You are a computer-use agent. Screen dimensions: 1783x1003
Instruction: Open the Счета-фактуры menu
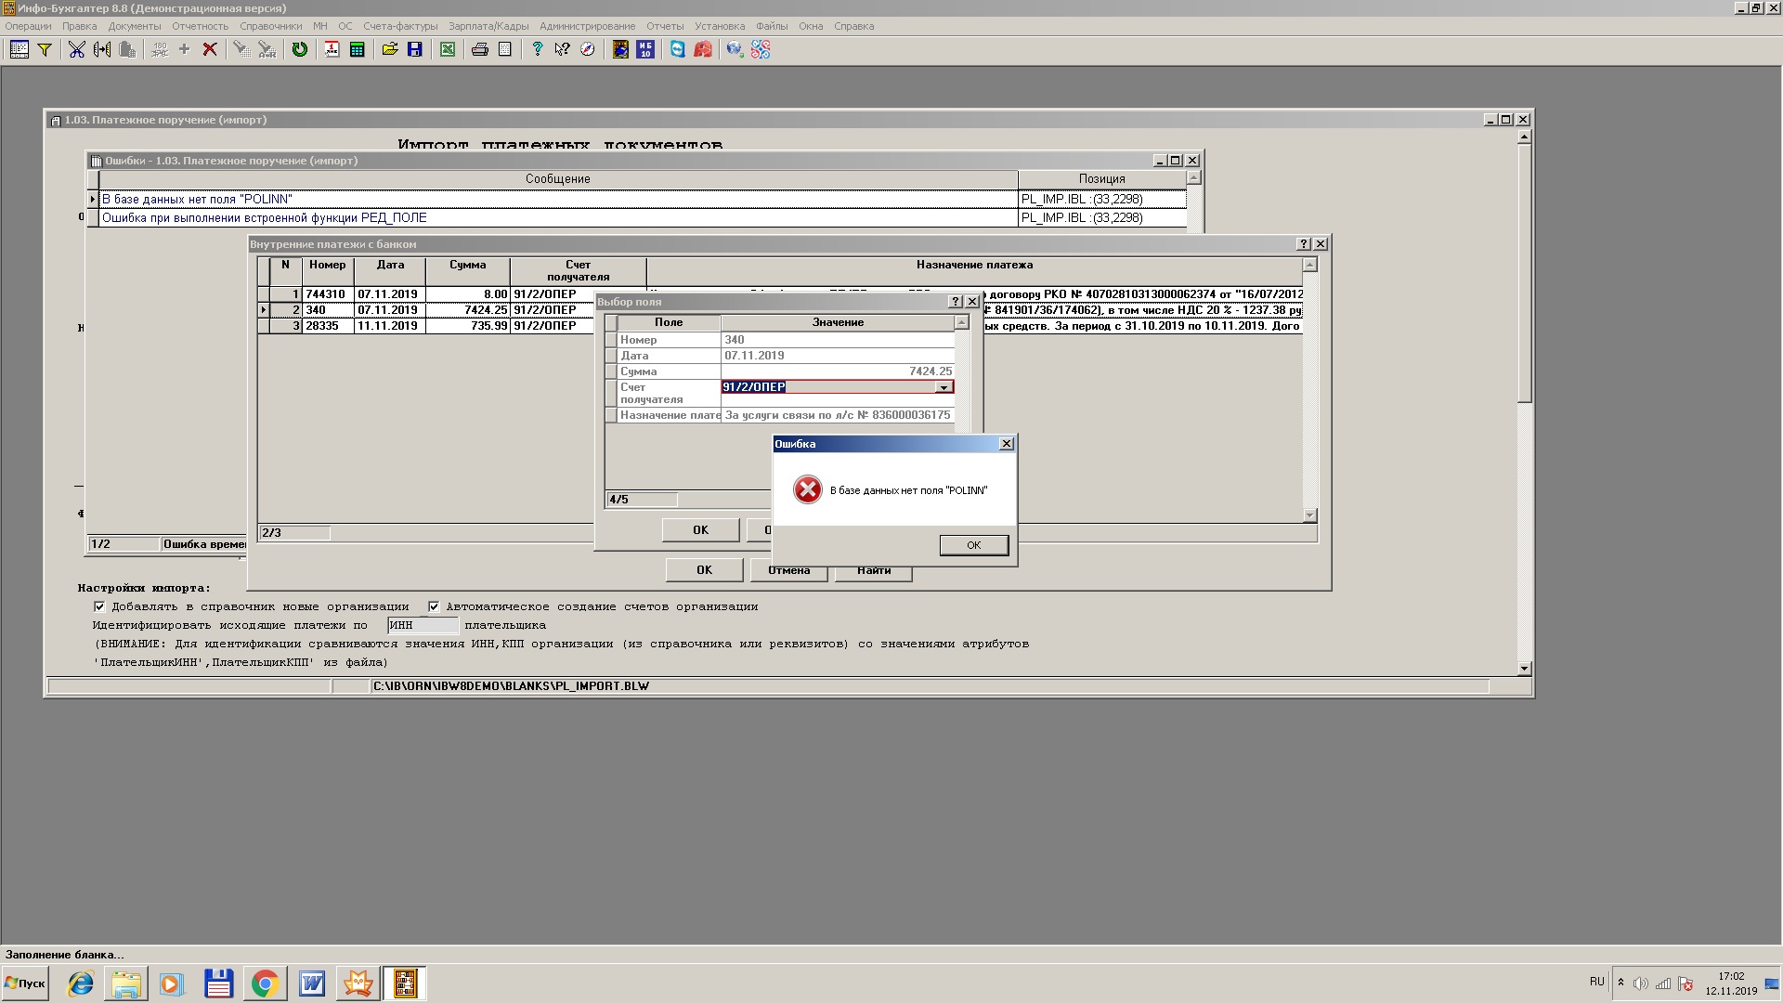pos(400,26)
